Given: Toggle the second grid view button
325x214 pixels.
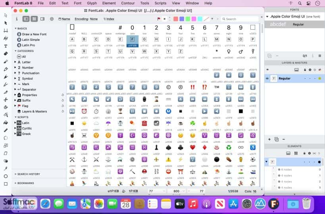Looking at the screenshot, I should pos(34,19).
